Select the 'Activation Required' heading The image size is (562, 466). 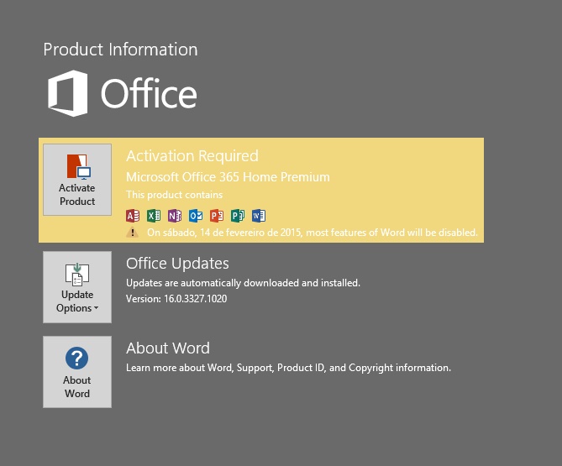pos(192,156)
